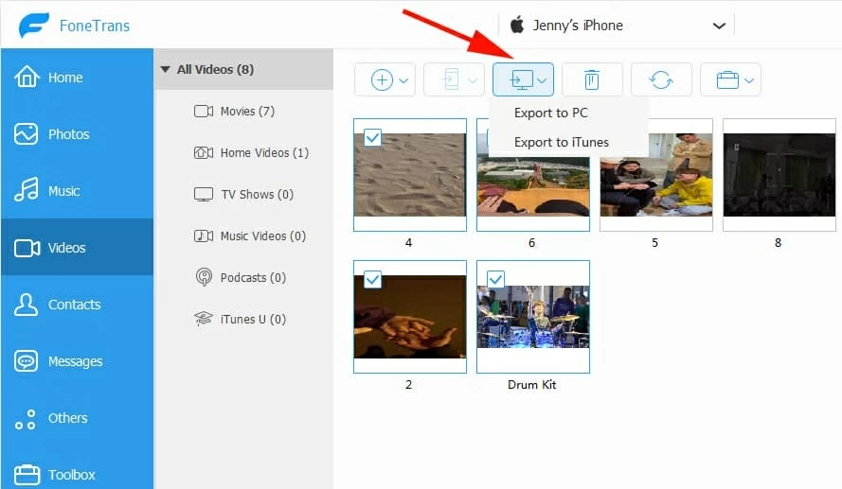Uncheck the checkbox on video 2
This screenshot has width=842, height=489.
pos(372,279)
